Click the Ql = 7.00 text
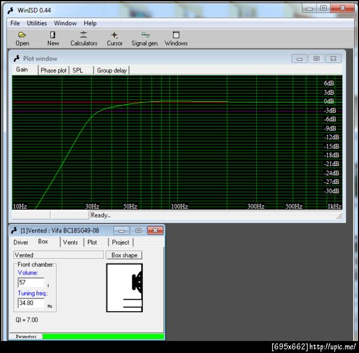This screenshot has height=353, width=359. click(27, 320)
